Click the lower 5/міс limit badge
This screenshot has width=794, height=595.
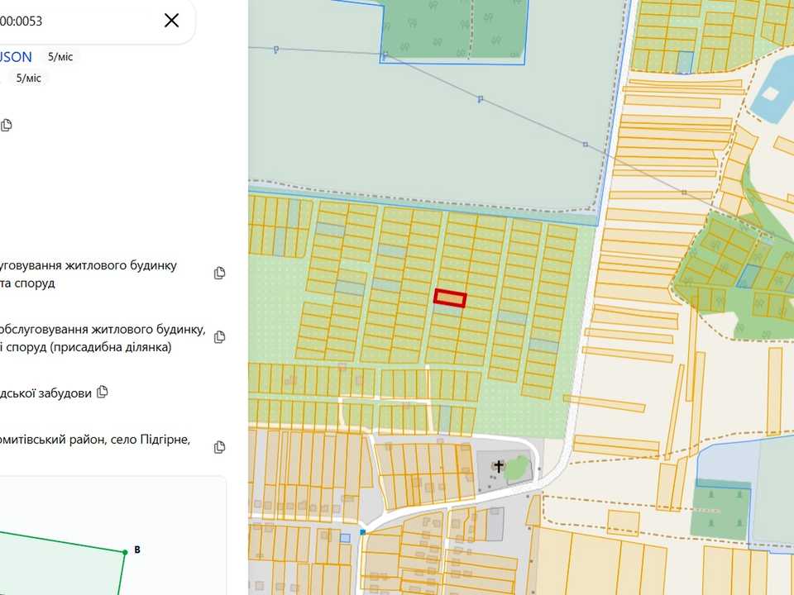28,78
